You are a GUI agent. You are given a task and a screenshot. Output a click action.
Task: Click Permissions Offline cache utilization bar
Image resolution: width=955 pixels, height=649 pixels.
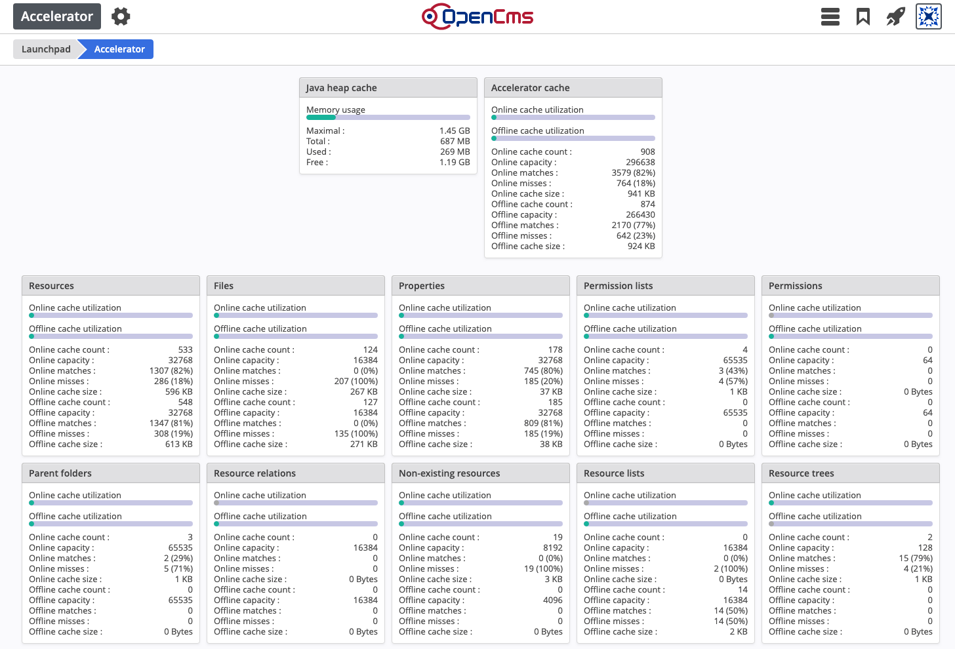851,336
